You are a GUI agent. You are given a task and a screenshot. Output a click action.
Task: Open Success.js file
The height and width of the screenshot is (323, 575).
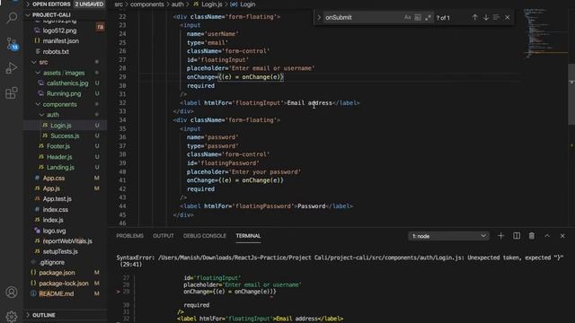click(66, 135)
